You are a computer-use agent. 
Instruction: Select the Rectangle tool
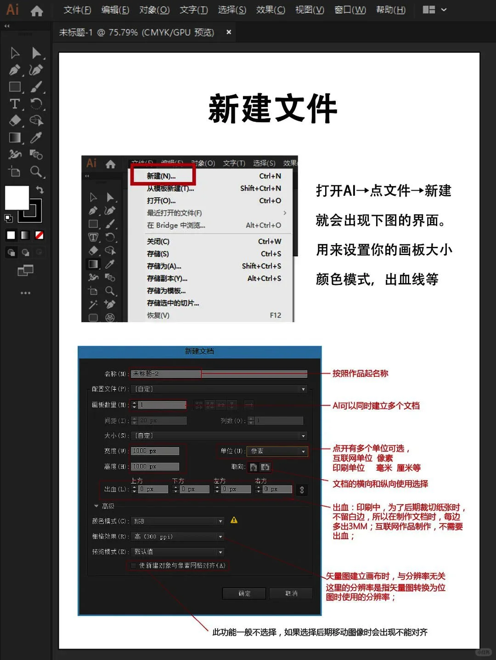click(15, 87)
